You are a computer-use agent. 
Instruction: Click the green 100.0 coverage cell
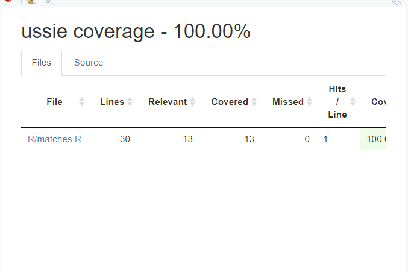tap(373, 139)
